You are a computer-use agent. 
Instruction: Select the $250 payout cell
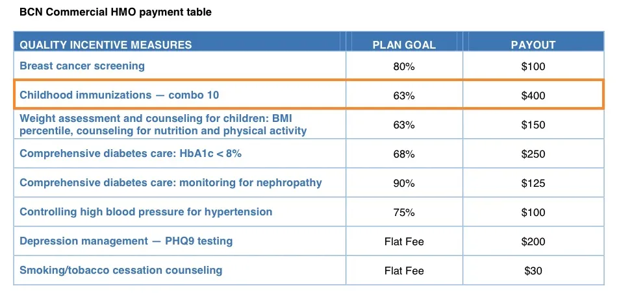click(533, 154)
